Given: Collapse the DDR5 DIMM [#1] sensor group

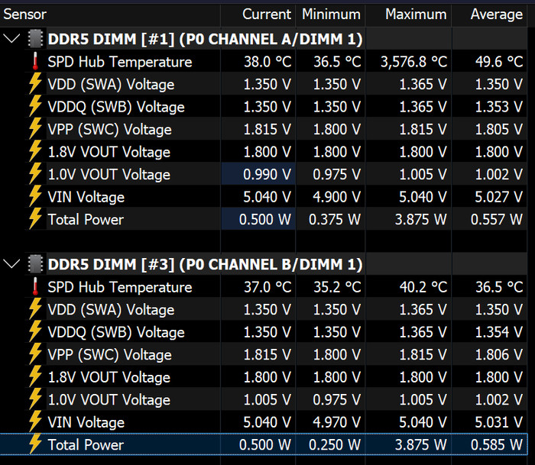Looking at the screenshot, I should pyautogui.click(x=11, y=39).
